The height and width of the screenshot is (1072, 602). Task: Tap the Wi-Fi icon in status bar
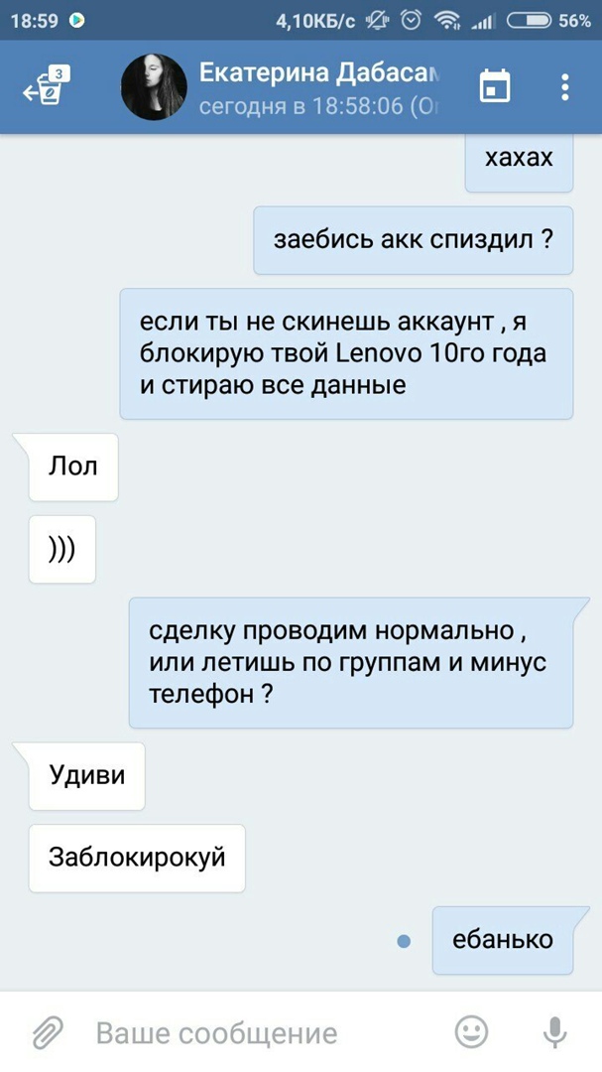[x=448, y=22]
